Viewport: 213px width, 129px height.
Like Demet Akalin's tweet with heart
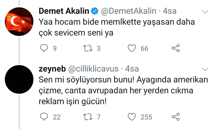(132, 48)
